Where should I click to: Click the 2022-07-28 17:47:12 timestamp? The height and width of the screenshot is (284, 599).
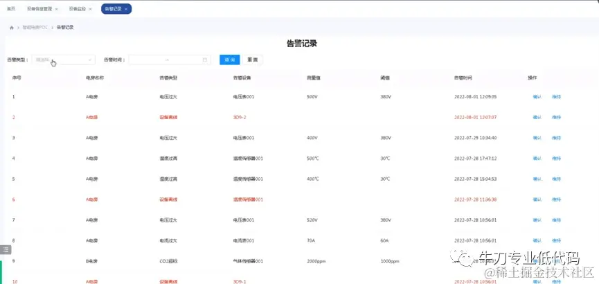coord(475,158)
